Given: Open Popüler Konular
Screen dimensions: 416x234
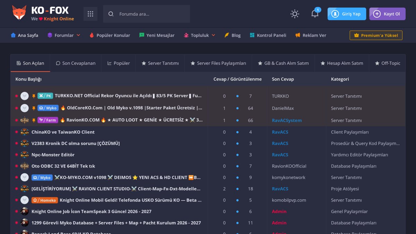Looking at the screenshot, I should (110, 35).
